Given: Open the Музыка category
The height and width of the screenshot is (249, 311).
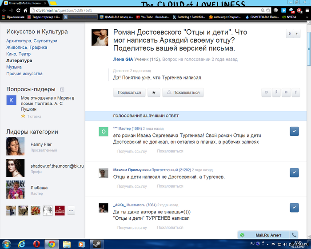Looking at the screenshot, I should pos(14,67).
